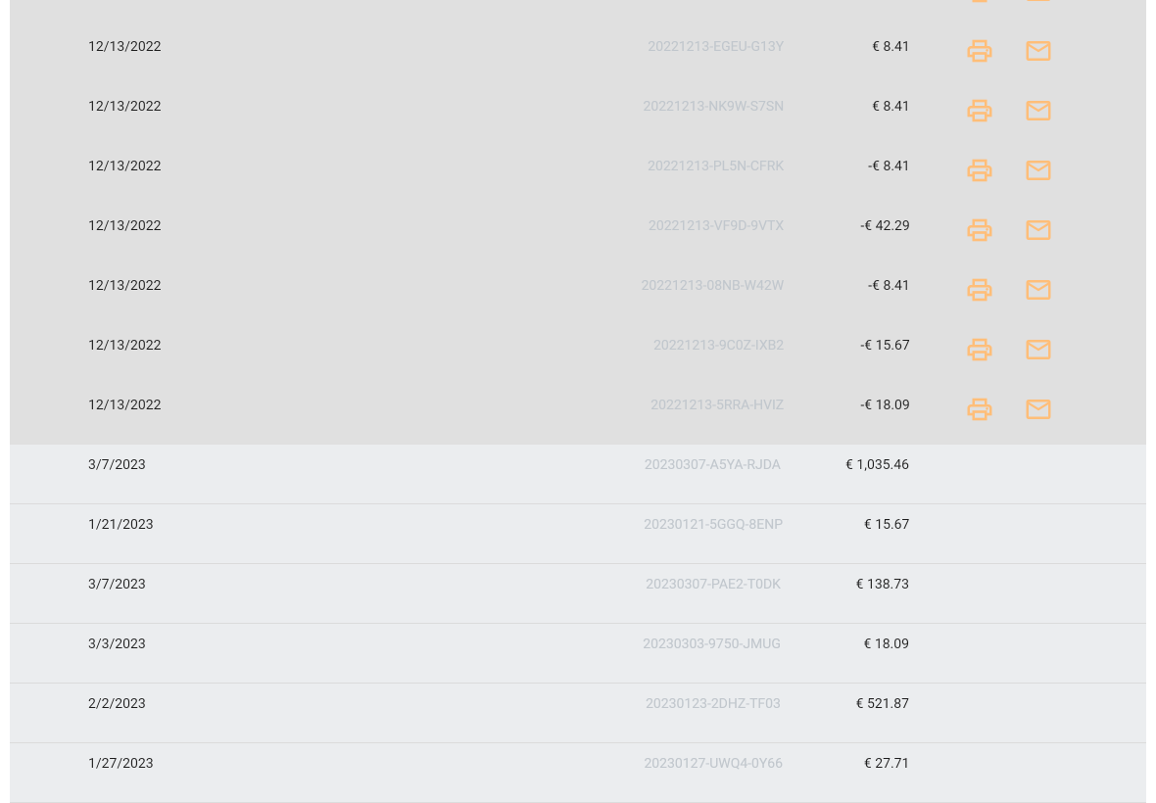
Task: Email the credit note 20221213-PL5N-CFRK
Action: tap(1038, 170)
